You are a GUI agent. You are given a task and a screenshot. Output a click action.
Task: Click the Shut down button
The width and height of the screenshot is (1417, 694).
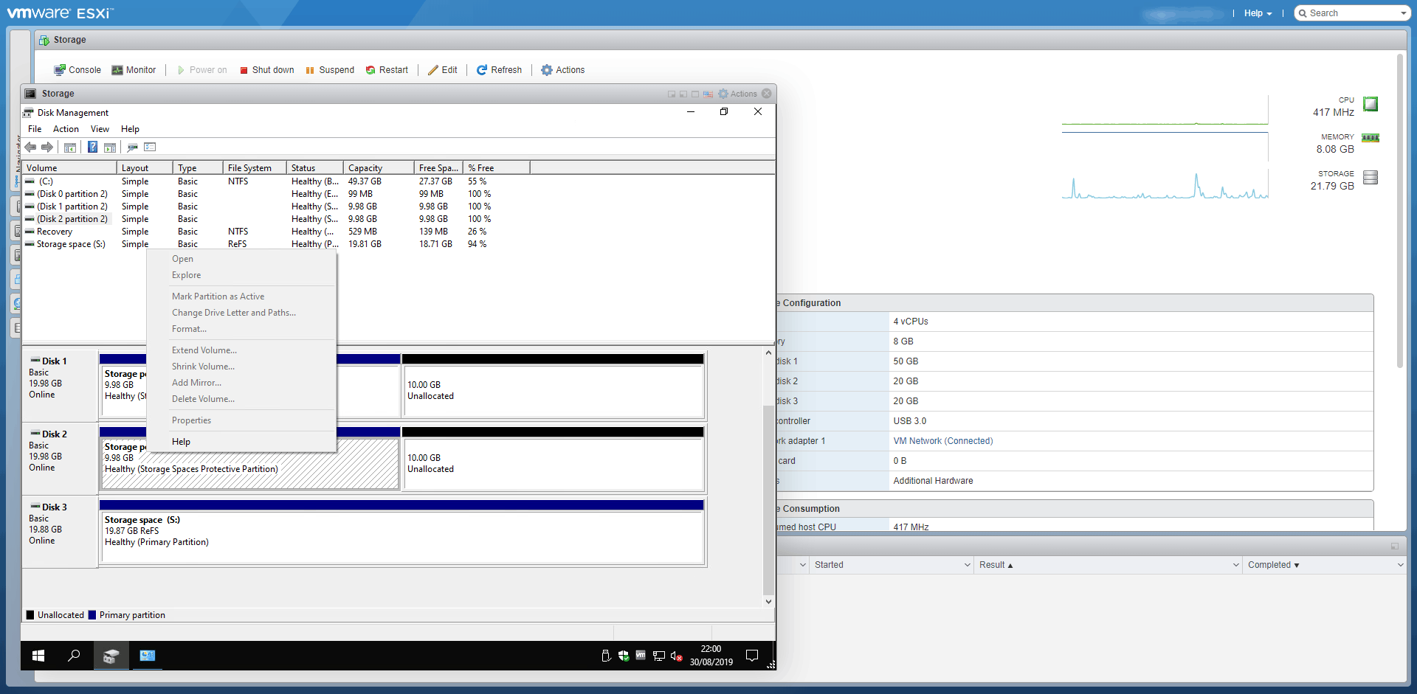tap(266, 70)
